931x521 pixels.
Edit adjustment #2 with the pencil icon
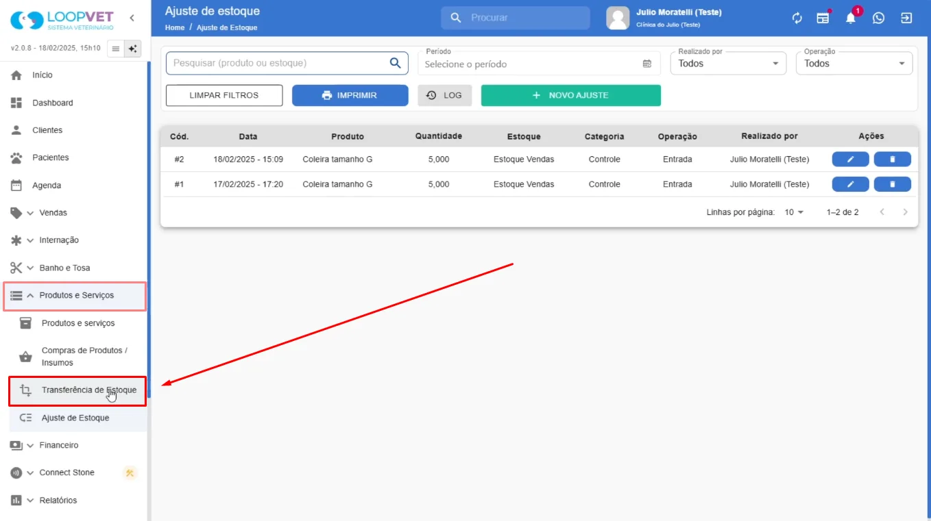tap(850, 160)
